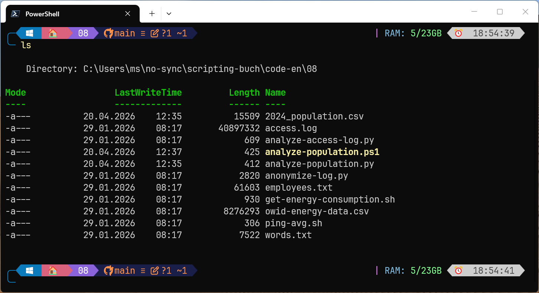The width and height of the screenshot is (539, 293).
Task: Click the access.log file name
Action: tap(291, 128)
